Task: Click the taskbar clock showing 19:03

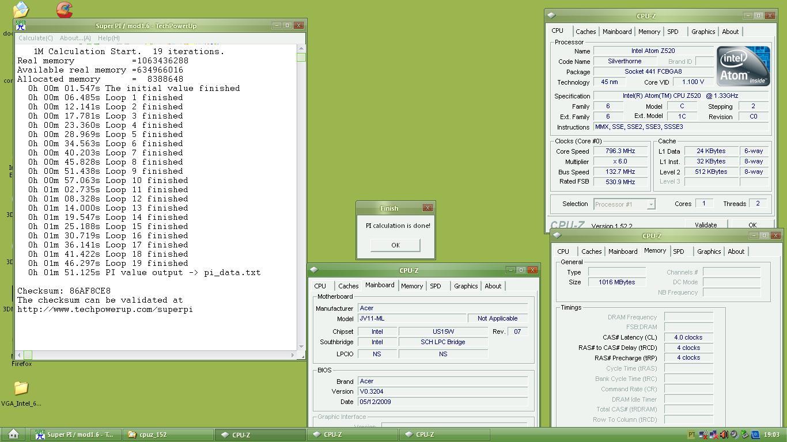Action: 771,435
